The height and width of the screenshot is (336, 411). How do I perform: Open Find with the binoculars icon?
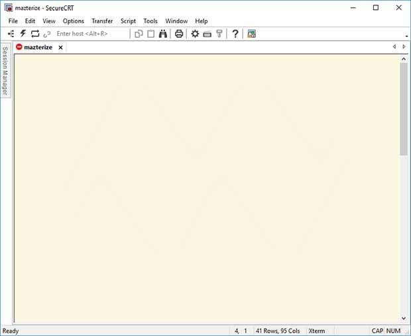tap(163, 34)
